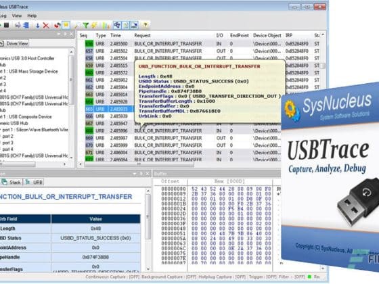Open the URB details panel dropdown arrow
This screenshot has width=379, height=284.
point(135,174)
